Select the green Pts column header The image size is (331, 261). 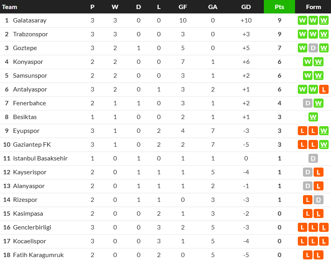(279, 7)
